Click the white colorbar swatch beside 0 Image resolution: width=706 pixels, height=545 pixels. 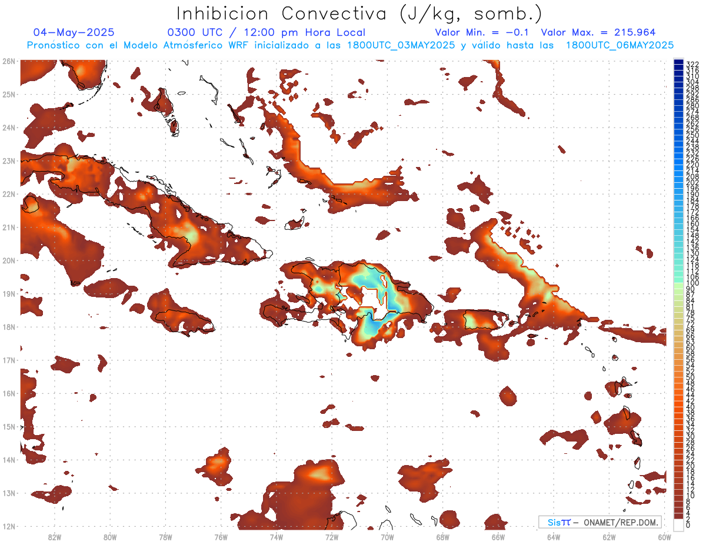[x=678, y=525]
